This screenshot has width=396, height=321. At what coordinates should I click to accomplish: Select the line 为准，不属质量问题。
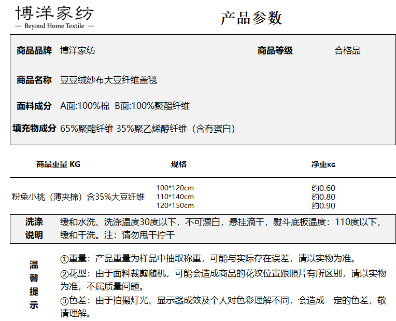point(103,286)
